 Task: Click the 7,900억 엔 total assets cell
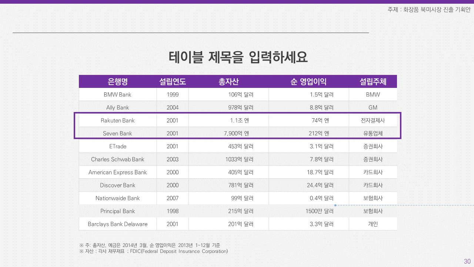229,133
